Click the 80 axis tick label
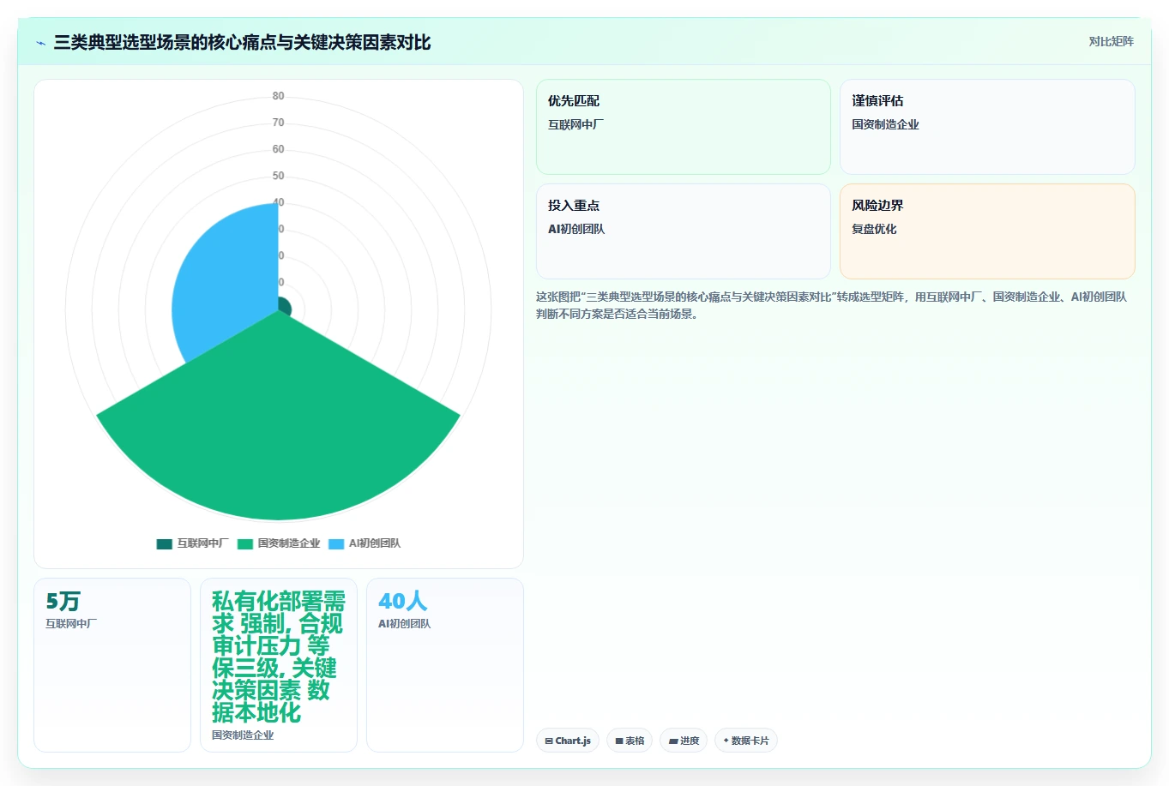 point(278,96)
